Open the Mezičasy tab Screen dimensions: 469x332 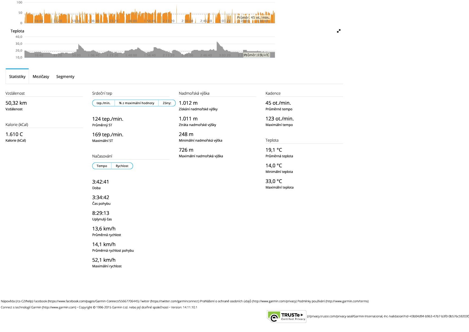[x=41, y=77]
